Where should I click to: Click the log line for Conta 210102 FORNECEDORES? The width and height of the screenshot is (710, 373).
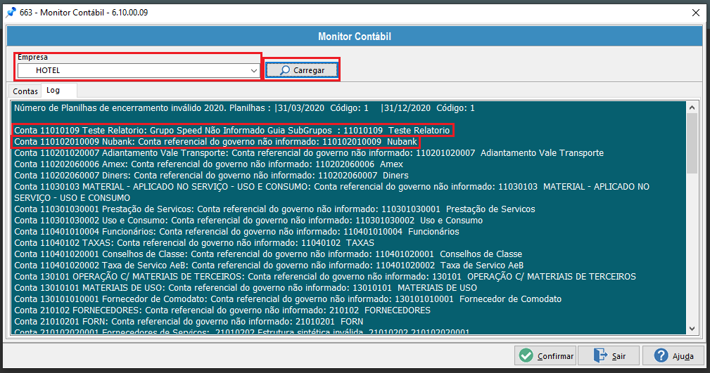pyautogui.click(x=222, y=310)
